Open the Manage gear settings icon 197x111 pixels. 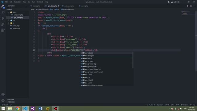pyautogui.click(x=3, y=100)
